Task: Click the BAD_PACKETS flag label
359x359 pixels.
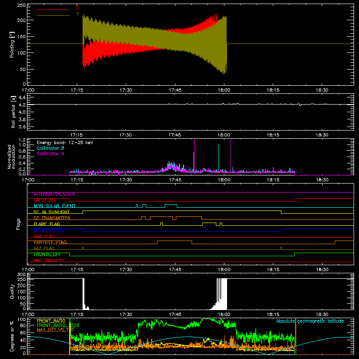Action: 49,260
